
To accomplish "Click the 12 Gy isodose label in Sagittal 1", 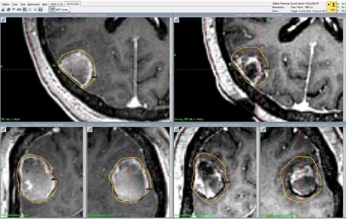I will tap(149, 189).
